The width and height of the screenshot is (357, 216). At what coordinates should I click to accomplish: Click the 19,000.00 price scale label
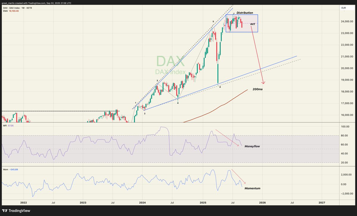point(347,80)
